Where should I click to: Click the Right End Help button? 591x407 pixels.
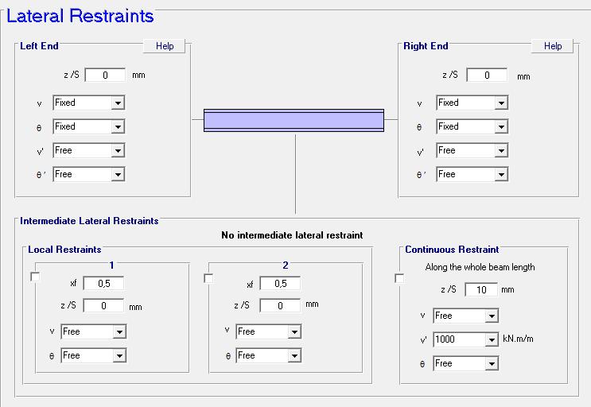(553, 46)
